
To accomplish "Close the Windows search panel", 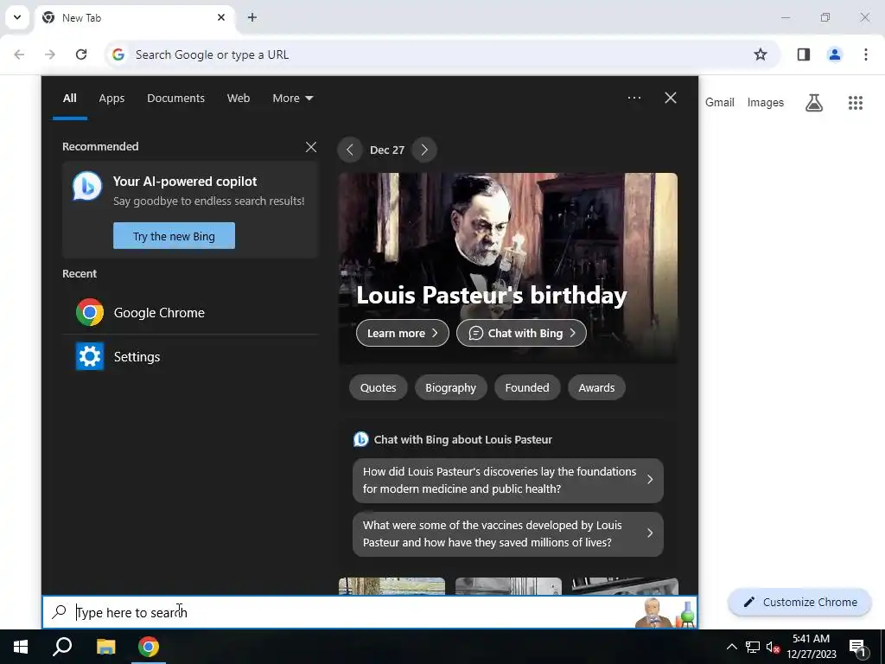I will [x=671, y=98].
